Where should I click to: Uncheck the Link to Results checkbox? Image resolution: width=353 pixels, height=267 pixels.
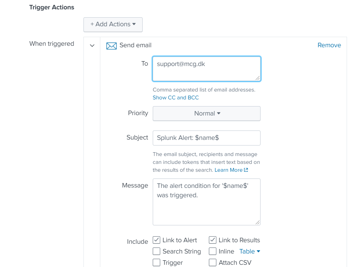pos(213,240)
